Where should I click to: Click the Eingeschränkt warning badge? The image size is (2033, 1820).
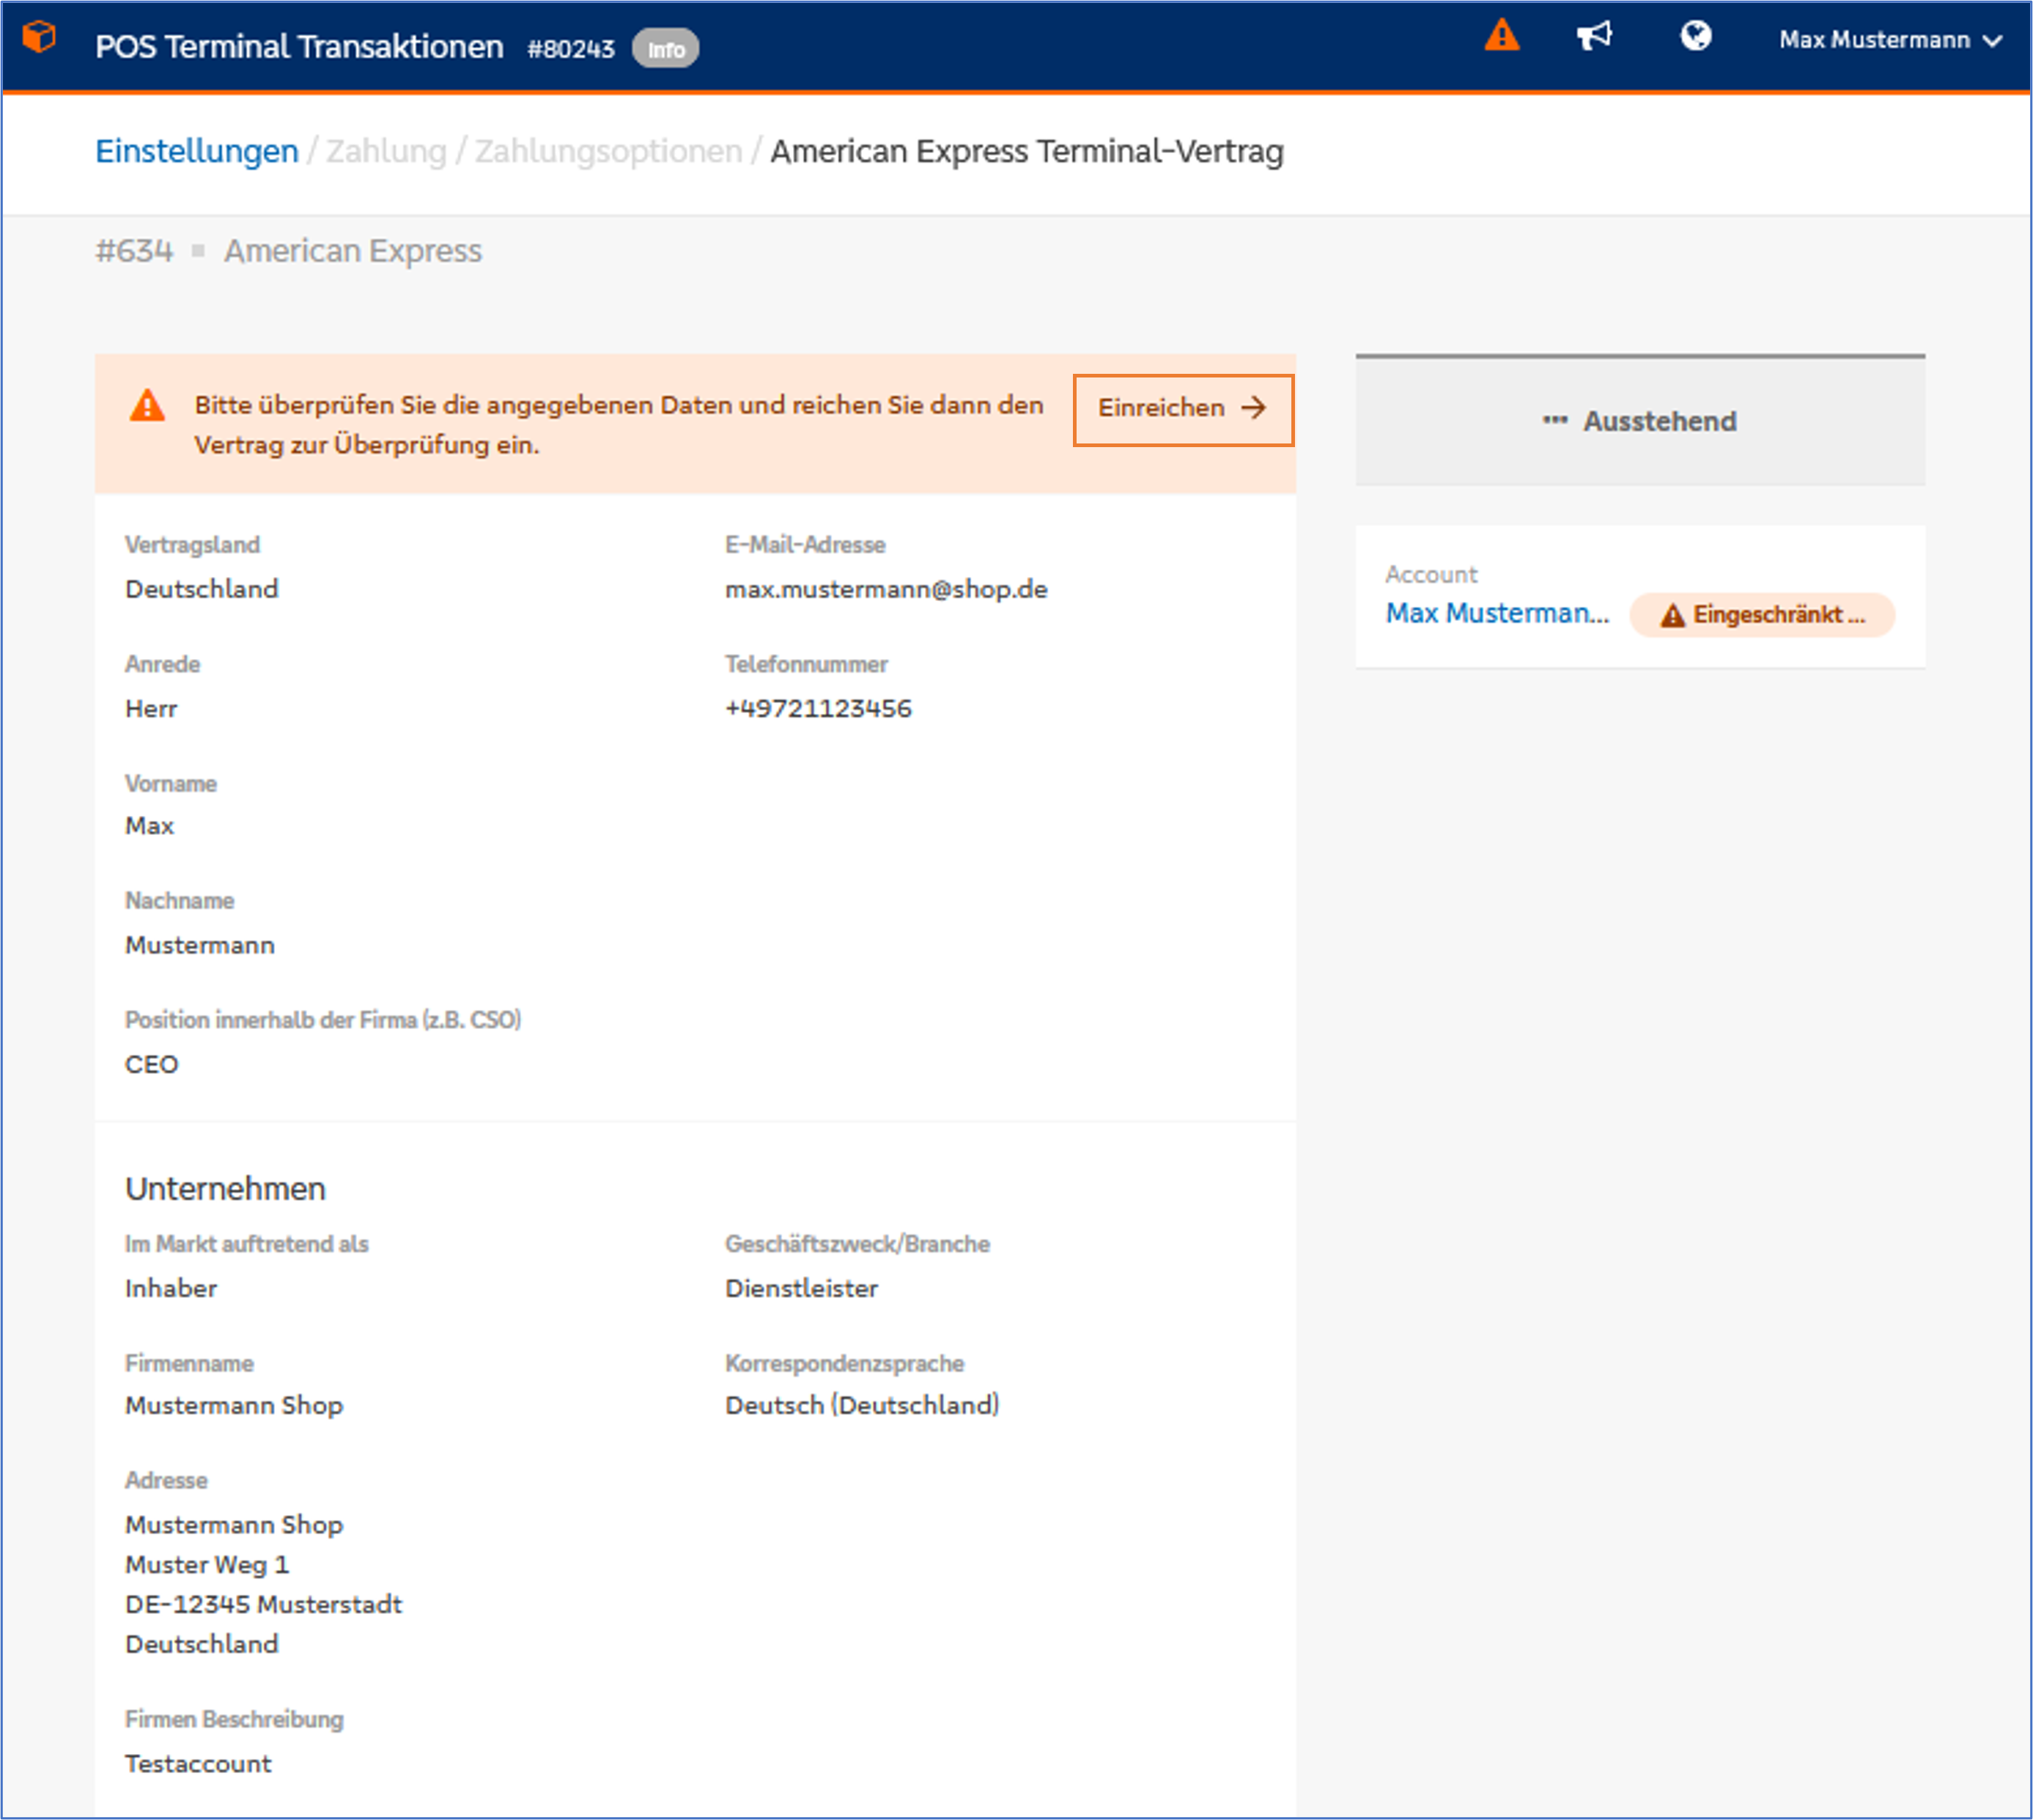1762,615
